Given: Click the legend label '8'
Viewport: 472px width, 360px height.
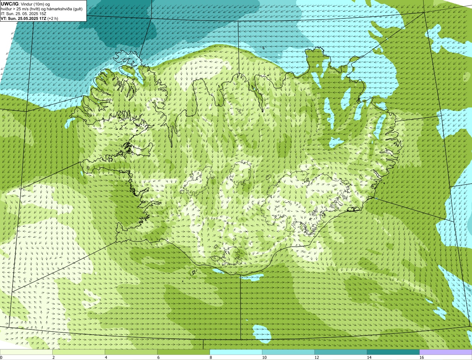Looking at the screenshot, I should coord(211,357).
